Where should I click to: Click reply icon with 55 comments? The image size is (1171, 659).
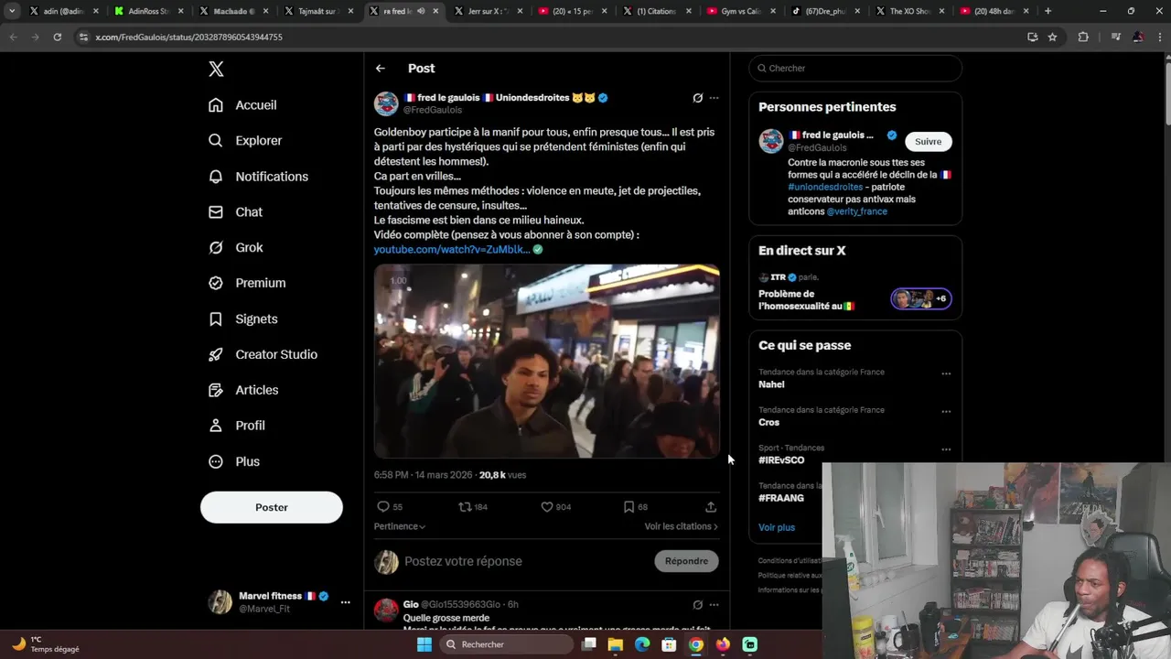383,507
